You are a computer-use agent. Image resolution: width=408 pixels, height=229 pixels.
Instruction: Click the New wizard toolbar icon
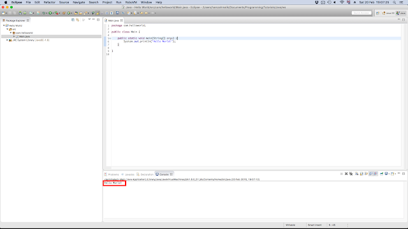pos(3,13)
